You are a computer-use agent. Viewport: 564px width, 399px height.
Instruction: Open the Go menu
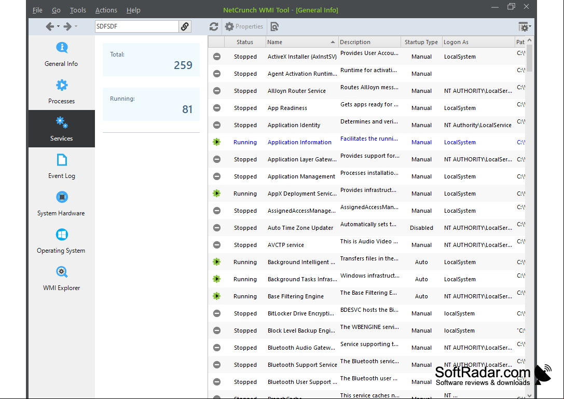click(56, 10)
